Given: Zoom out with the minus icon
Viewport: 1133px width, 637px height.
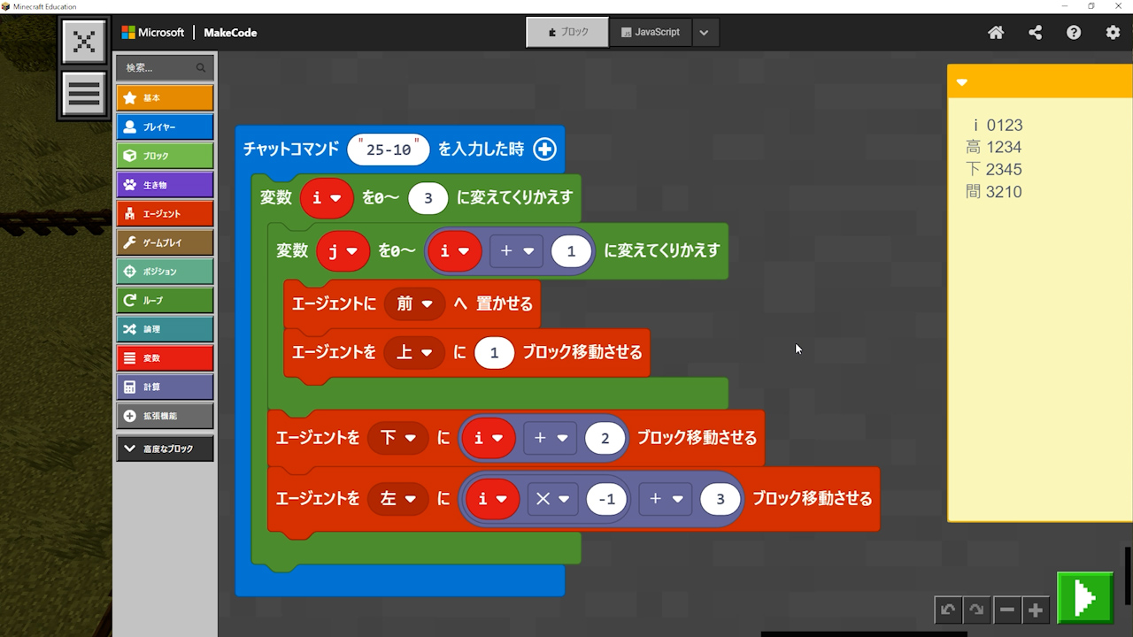Looking at the screenshot, I should coord(1006,610).
